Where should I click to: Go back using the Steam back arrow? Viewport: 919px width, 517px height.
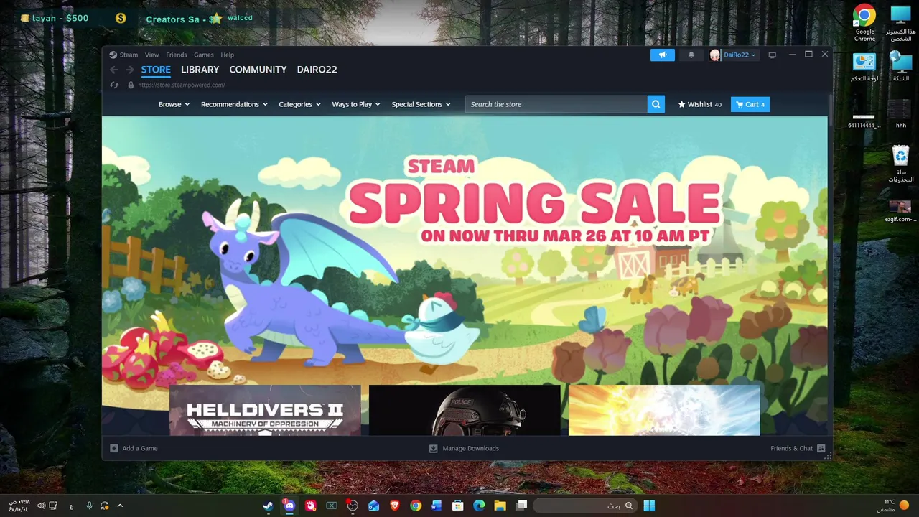pyautogui.click(x=113, y=70)
